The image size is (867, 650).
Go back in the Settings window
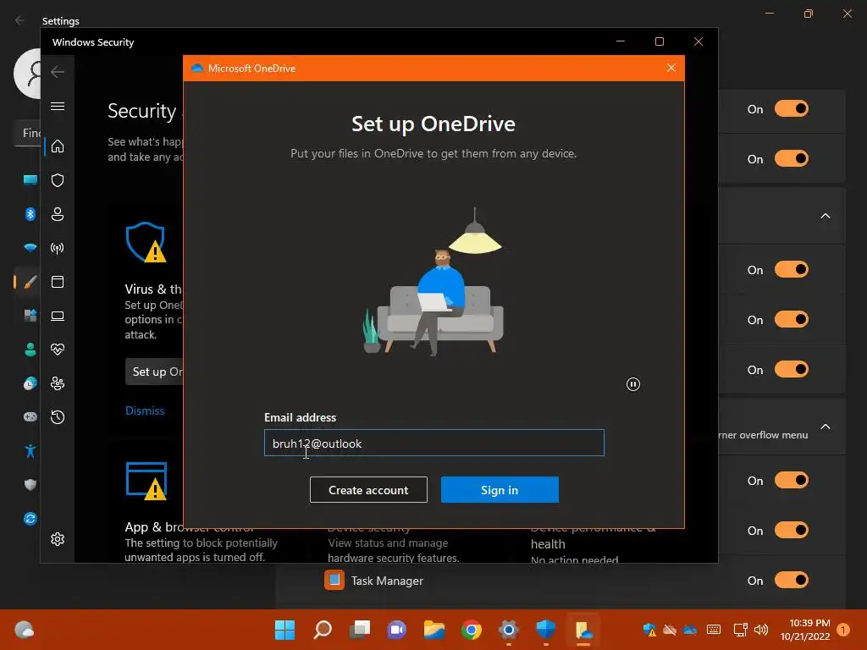pos(20,20)
